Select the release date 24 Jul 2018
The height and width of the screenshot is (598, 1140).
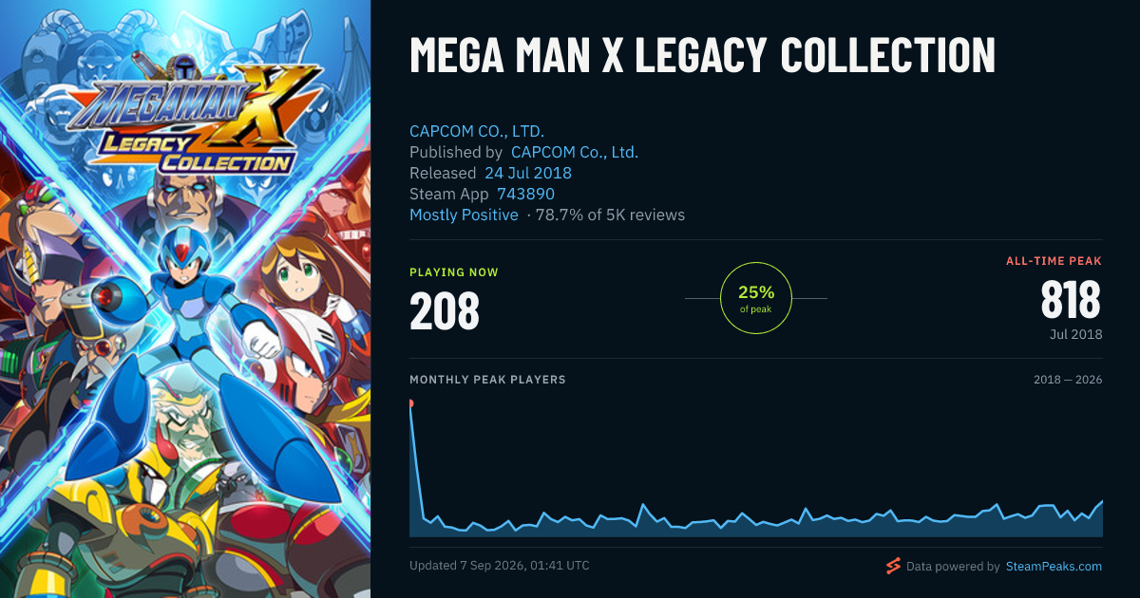[x=528, y=173]
